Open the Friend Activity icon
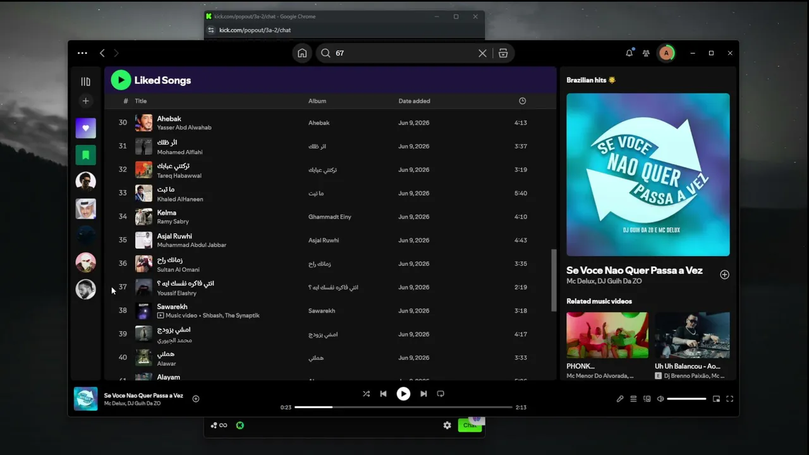This screenshot has height=455, width=809. pyautogui.click(x=646, y=53)
